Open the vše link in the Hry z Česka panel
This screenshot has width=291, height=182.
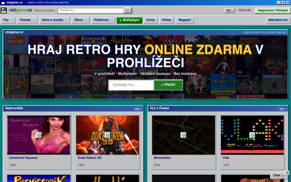pyautogui.click(x=282, y=109)
